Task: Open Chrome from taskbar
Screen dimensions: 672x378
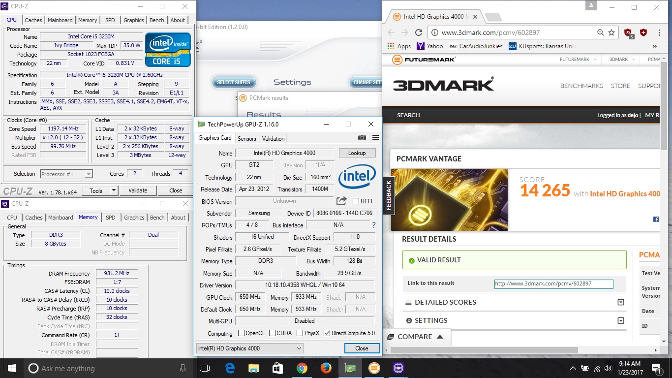Action: pyautogui.click(x=302, y=368)
